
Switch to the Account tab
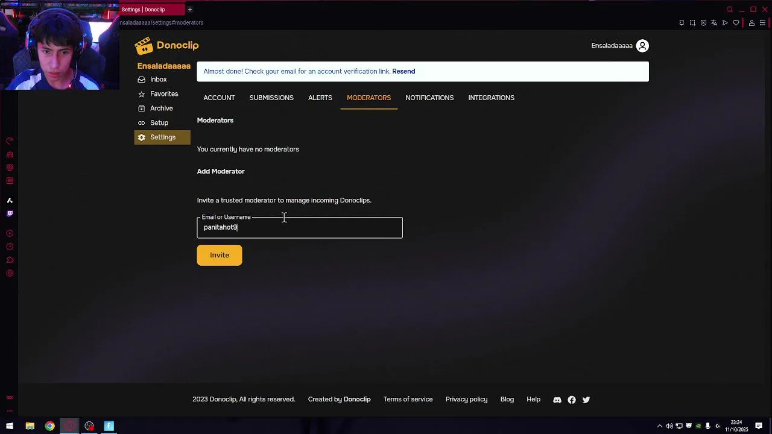coord(219,98)
